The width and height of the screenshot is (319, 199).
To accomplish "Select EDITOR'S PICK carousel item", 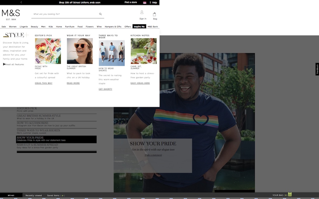I will point(56,110).
